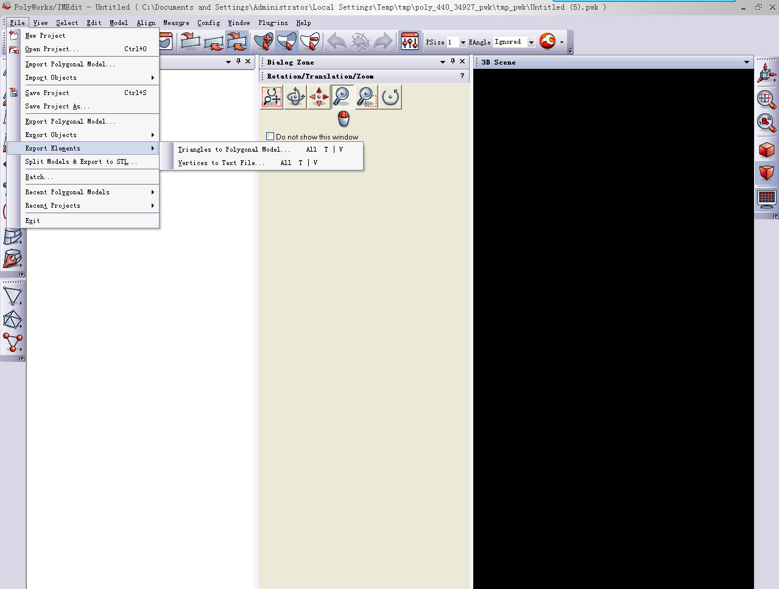Select the curved surface patch sidebar tool

[x=12, y=236]
